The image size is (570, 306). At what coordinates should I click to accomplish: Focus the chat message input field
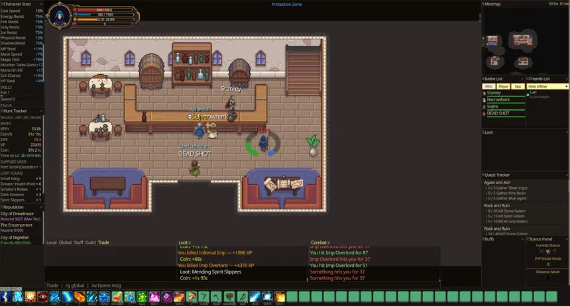coord(242,285)
